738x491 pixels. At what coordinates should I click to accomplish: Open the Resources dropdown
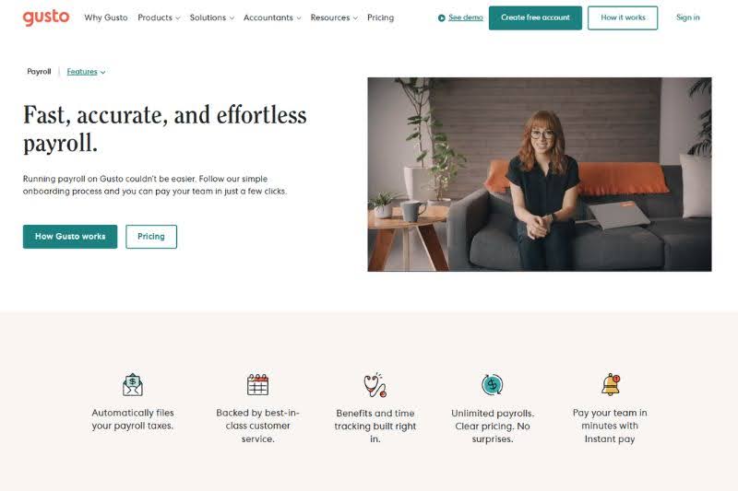(x=334, y=18)
